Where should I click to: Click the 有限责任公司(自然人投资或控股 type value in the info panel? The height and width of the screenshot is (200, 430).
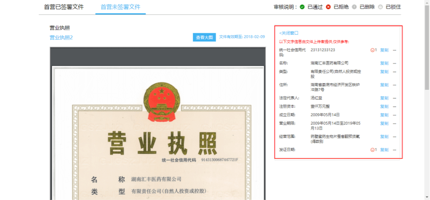pyautogui.click(x=336, y=74)
